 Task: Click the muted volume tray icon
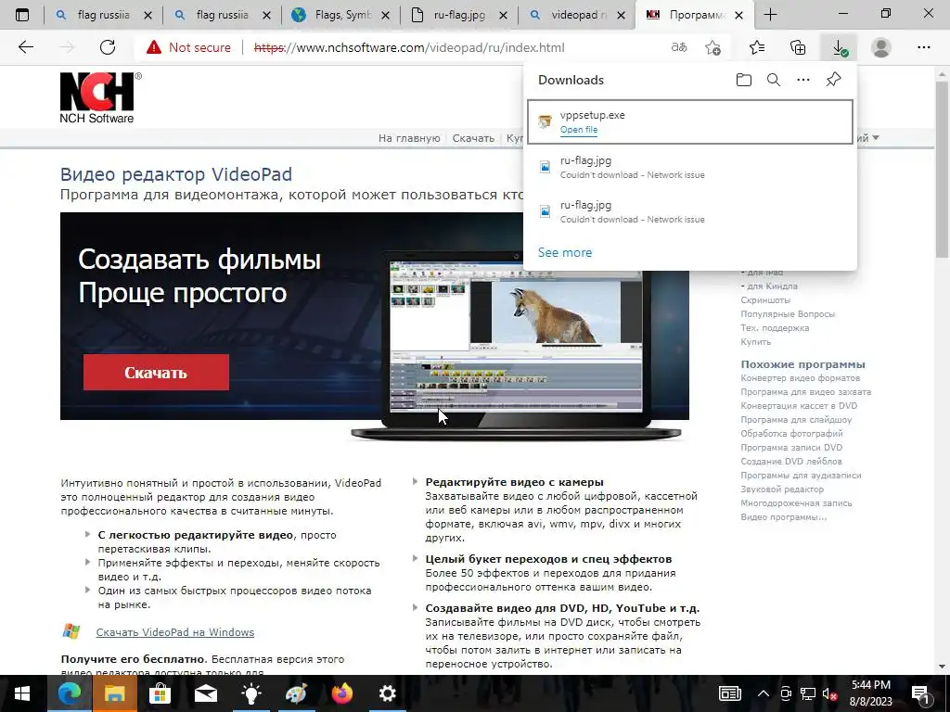click(829, 693)
